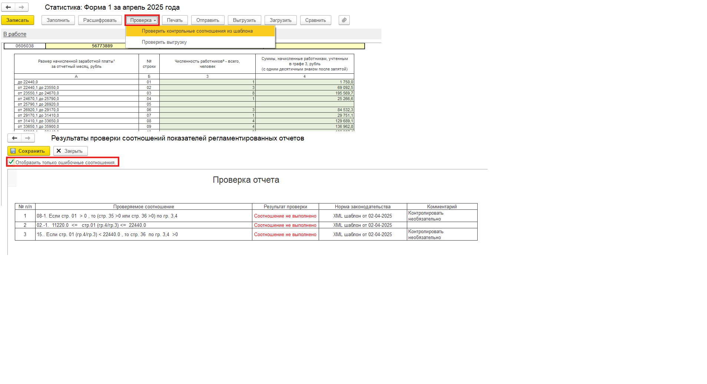Select the value 1 750,0 cell
707x384 pixels.
click(305, 82)
